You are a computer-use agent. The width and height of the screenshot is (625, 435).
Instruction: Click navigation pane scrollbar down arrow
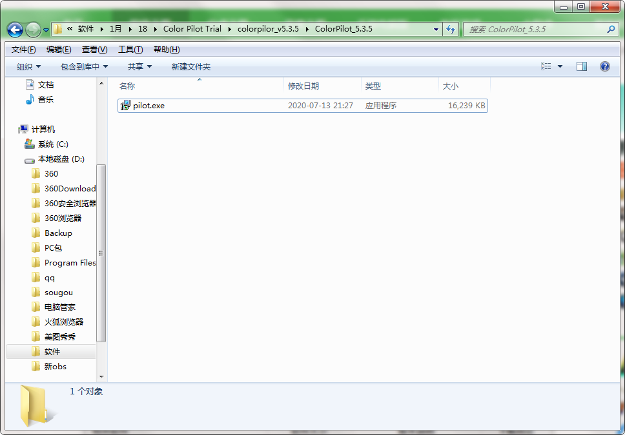101,376
